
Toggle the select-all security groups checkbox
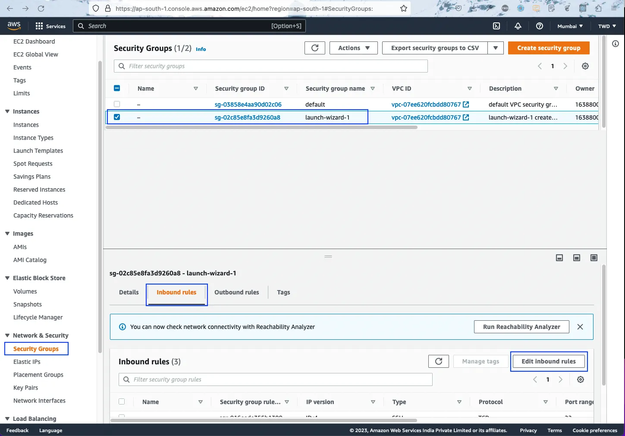click(x=117, y=88)
